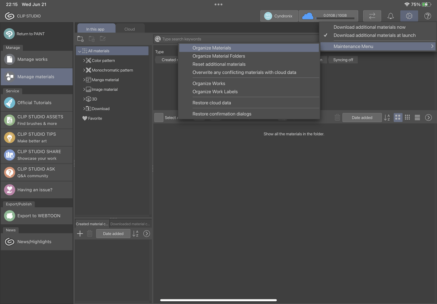Open the Maintenance Menu submenu
The width and height of the screenshot is (437, 304).
378,46
